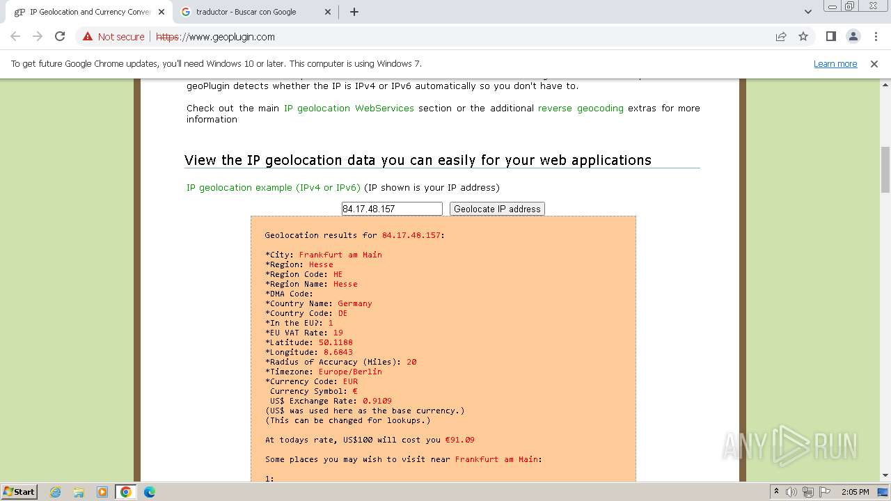
Task: Show hidden system tray icons
Action: [776, 491]
